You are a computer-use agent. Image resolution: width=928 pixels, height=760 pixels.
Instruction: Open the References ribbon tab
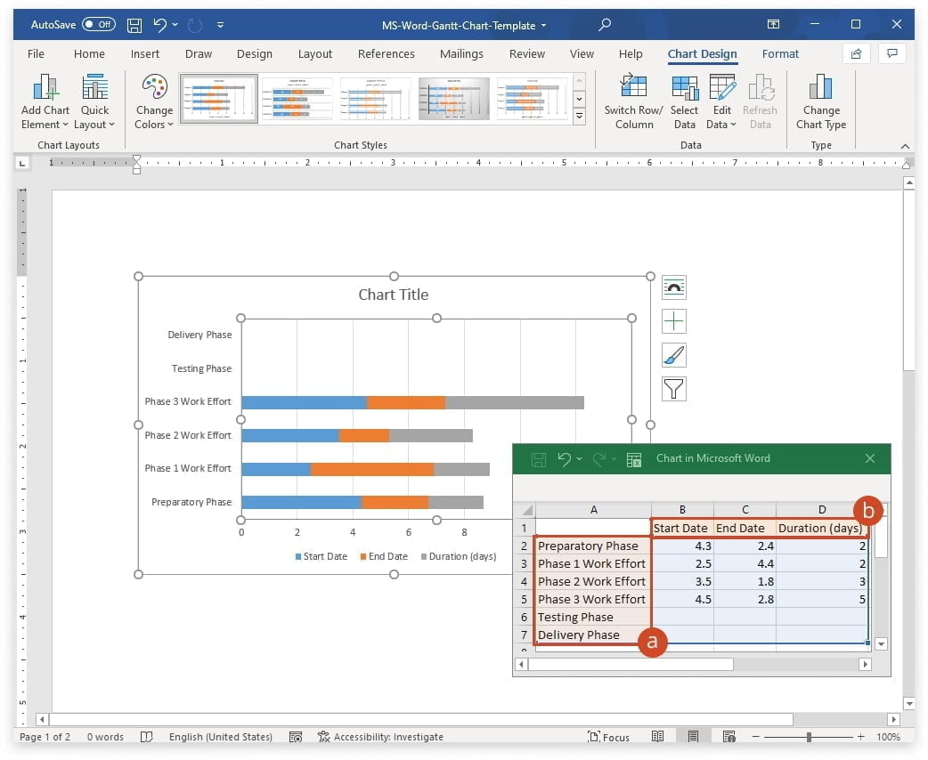click(386, 53)
